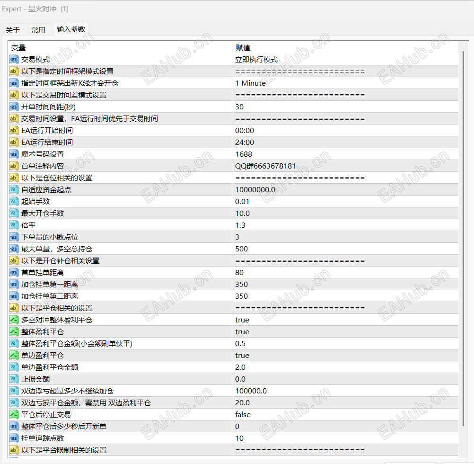Screen dimensions: 474x464
Task: Select the 输入参数 tab
Action: point(71,29)
